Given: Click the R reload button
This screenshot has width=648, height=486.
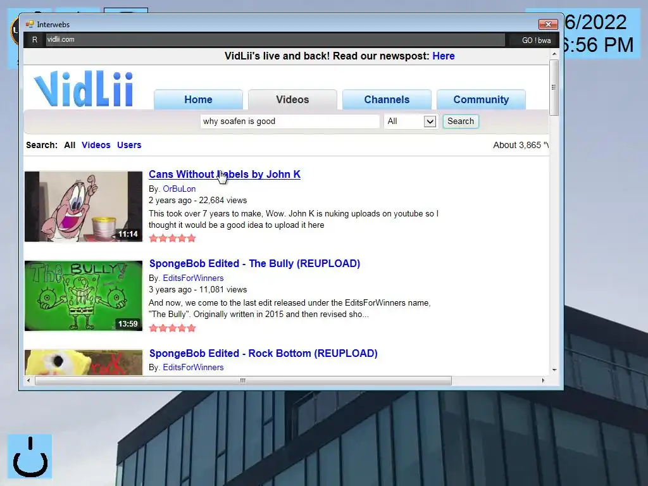Looking at the screenshot, I should (35, 40).
